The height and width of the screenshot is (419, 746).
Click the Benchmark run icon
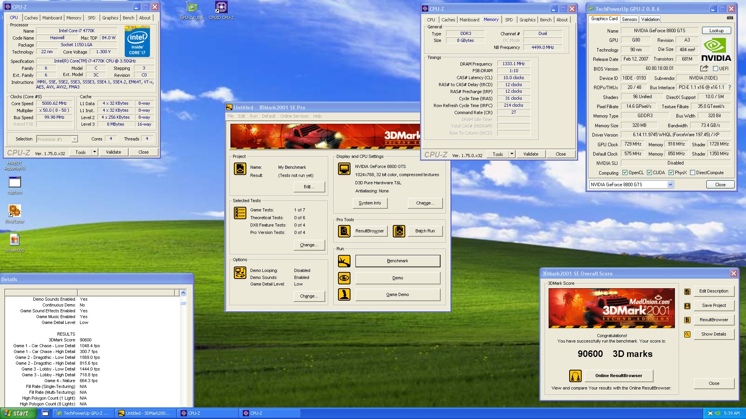pos(344,261)
